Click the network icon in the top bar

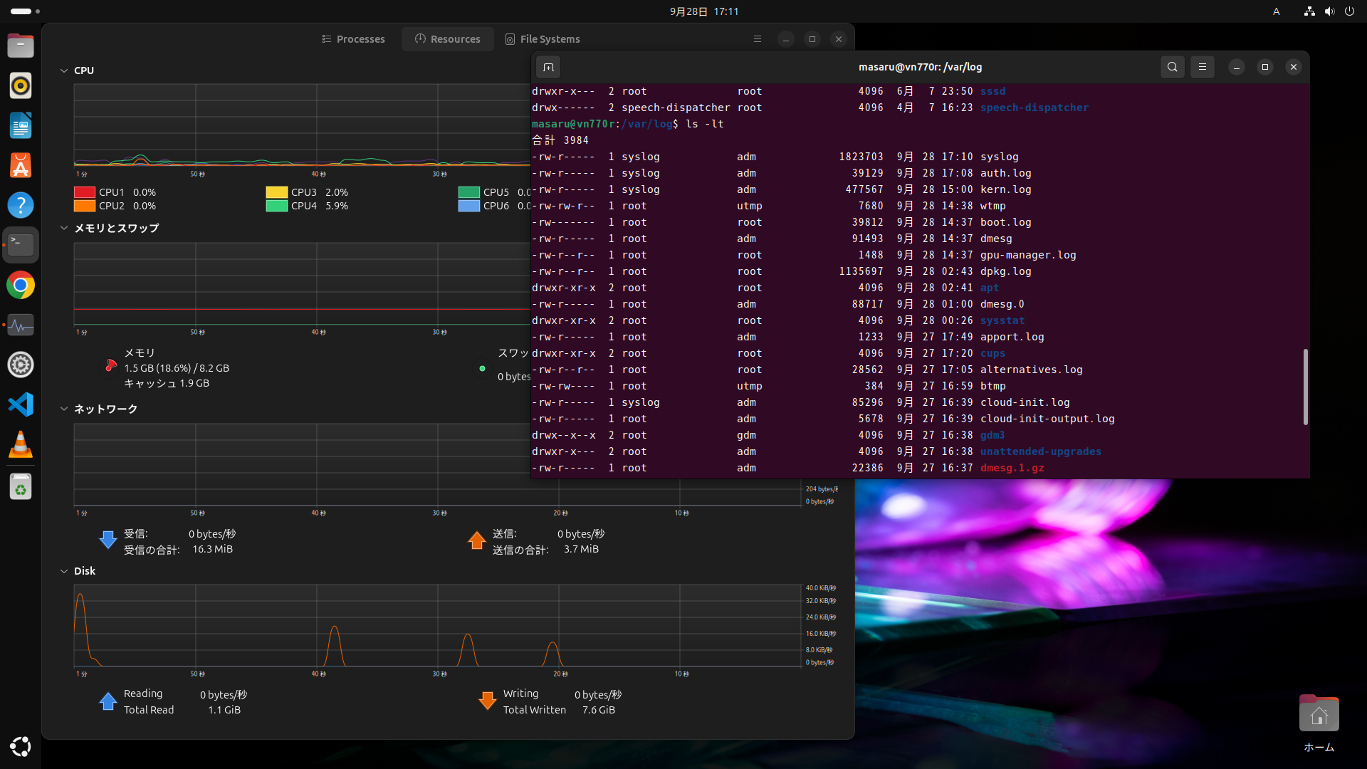click(x=1309, y=11)
